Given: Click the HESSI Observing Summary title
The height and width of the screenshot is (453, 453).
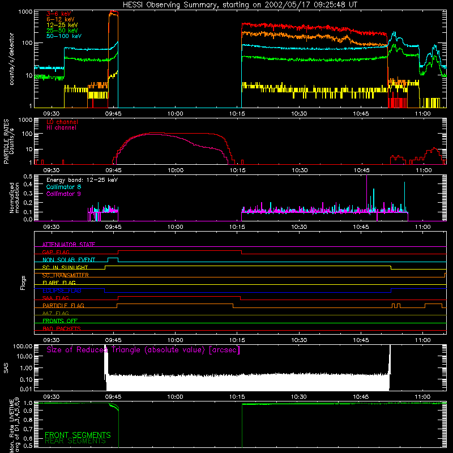Looking at the screenshot, I should 240,5.
